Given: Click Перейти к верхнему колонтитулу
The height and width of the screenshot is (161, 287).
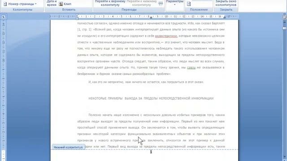Looking at the screenshot, I should click(110, 3).
